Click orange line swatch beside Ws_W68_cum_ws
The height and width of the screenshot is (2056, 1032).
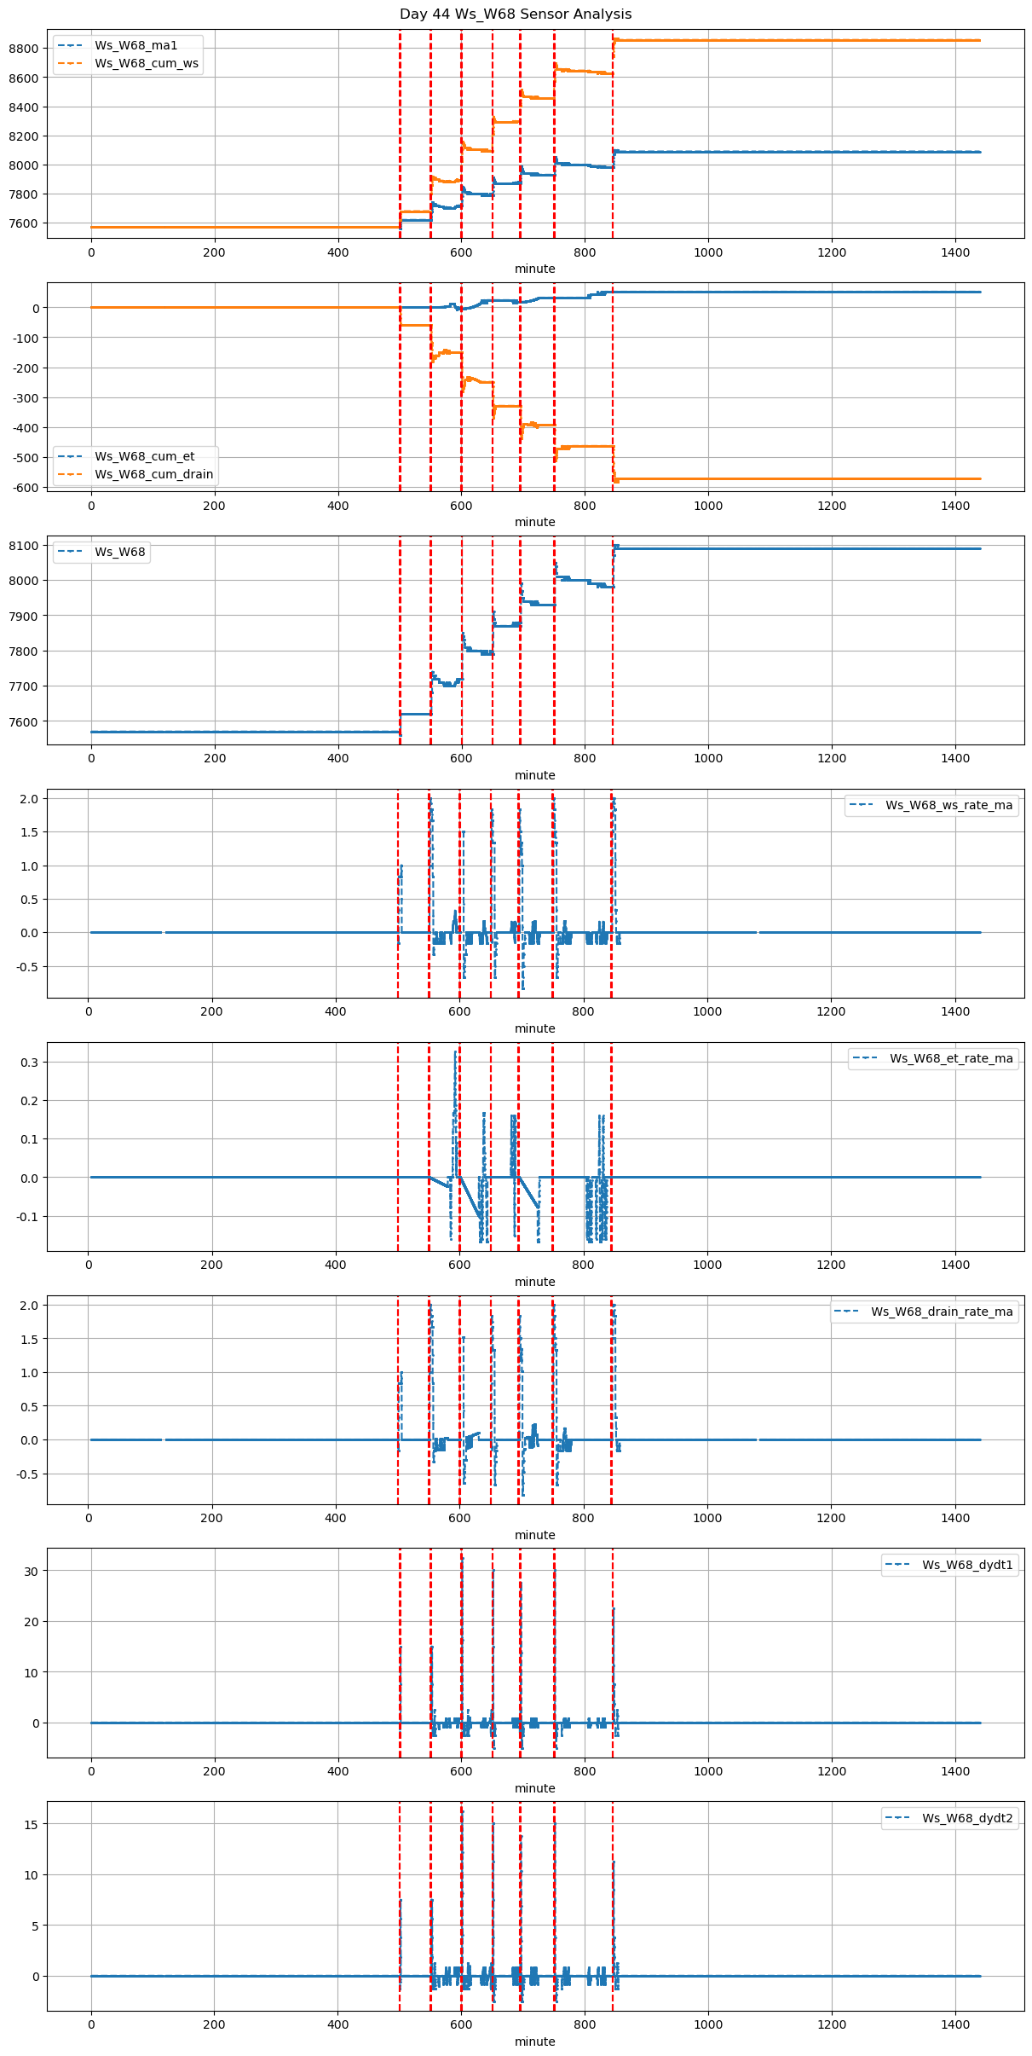pyautogui.click(x=72, y=63)
